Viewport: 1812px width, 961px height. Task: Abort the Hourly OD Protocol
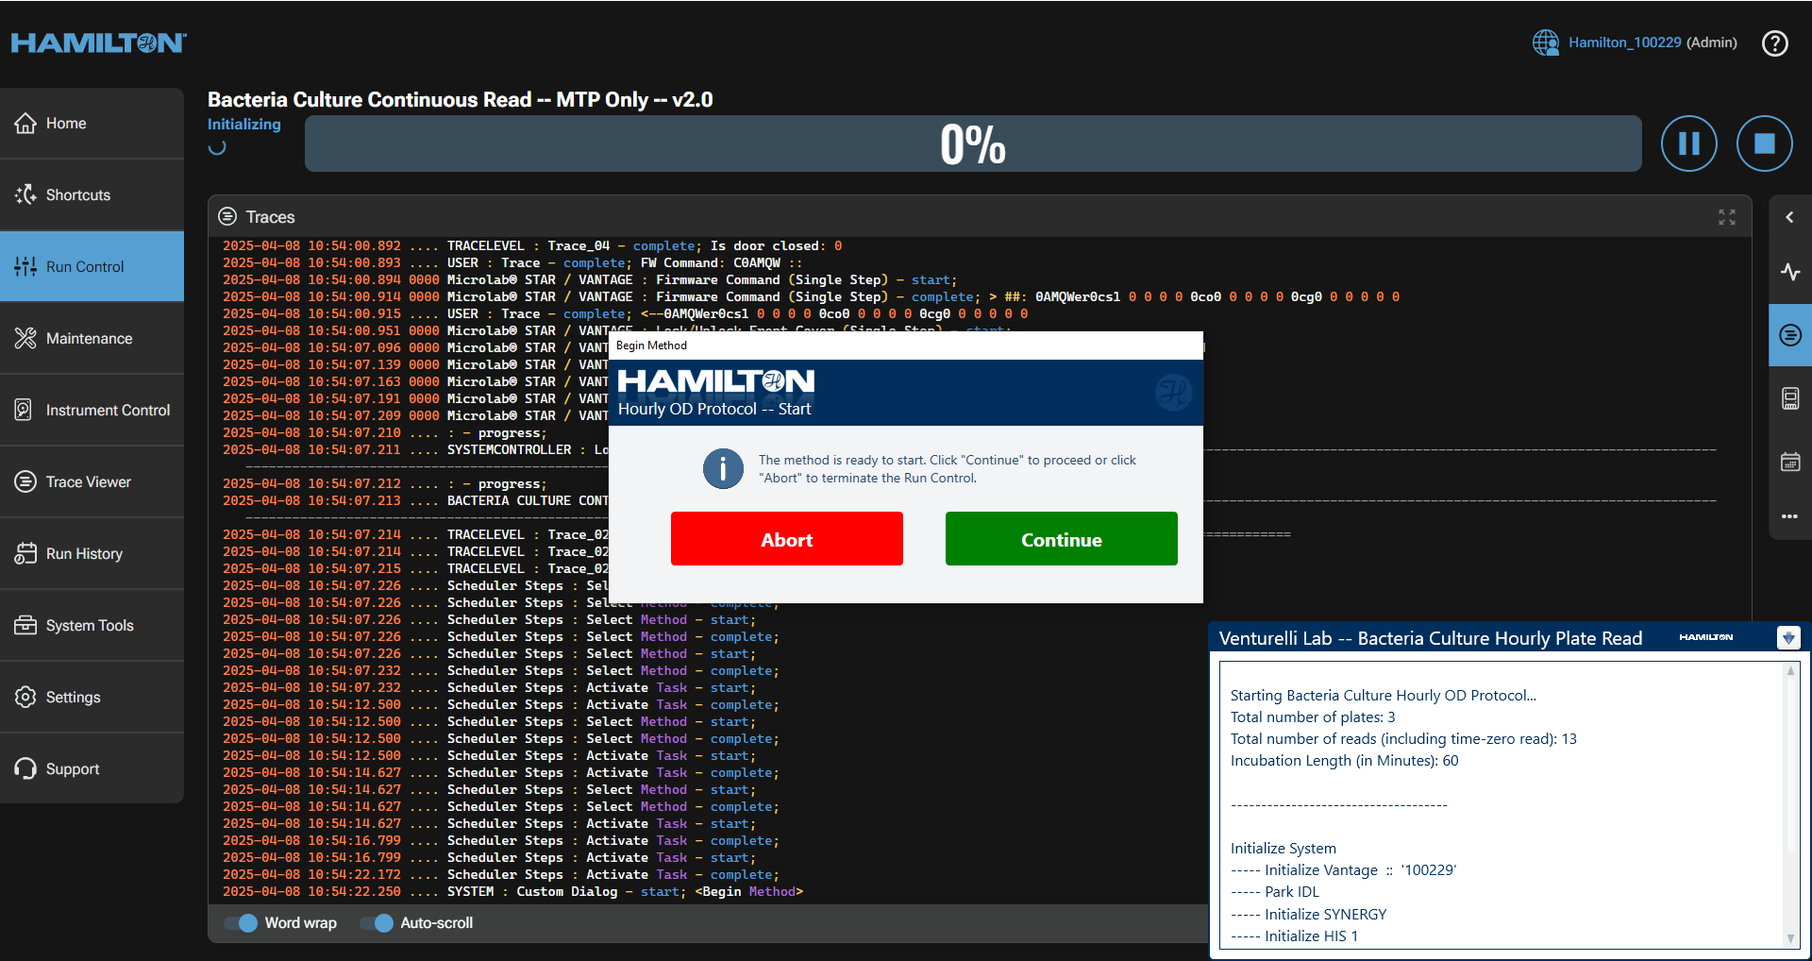tap(786, 539)
